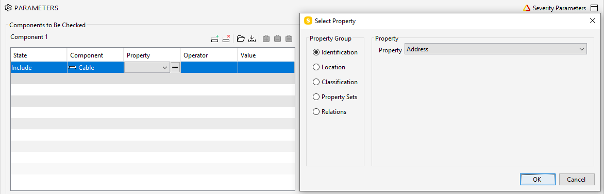604x194 pixels.
Task: Cancel the Select Property dialog
Action: (576, 180)
